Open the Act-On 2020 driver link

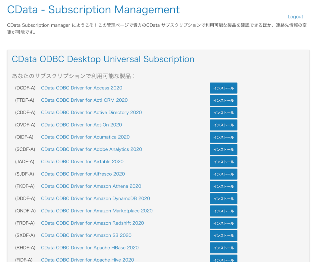[x=81, y=125]
